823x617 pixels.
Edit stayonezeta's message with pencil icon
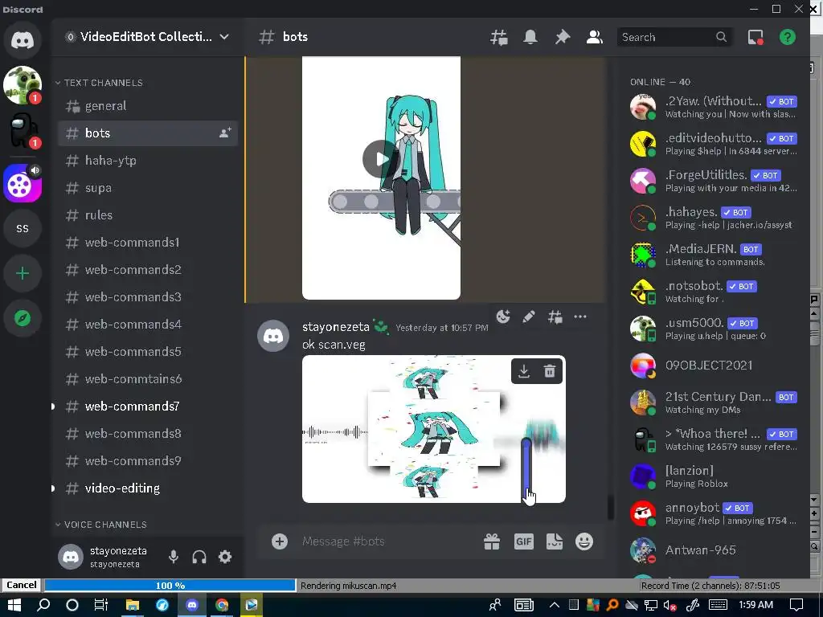(529, 317)
